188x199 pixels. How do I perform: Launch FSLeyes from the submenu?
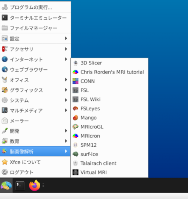pos(109,109)
